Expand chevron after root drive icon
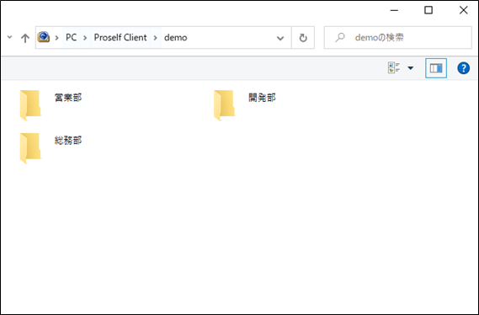This screenshot has height=315, width=479. 56,38
